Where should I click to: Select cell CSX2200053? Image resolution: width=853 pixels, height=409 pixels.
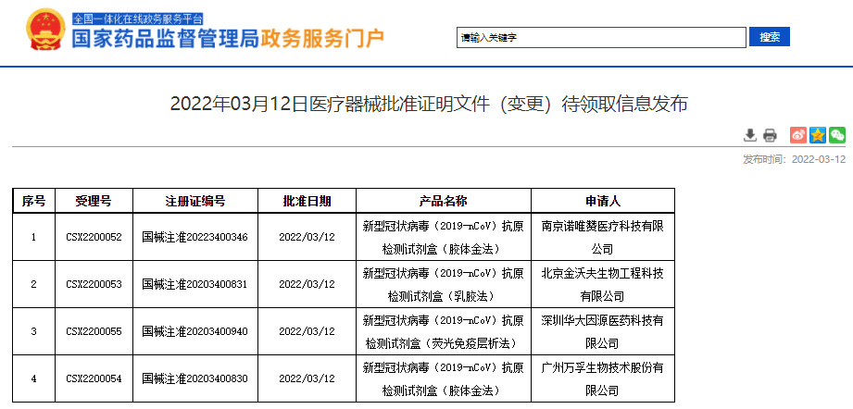[94, 284]
